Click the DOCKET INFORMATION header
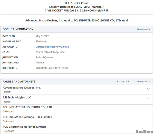This screenshot has width=154, height=134. pos(18,29)
